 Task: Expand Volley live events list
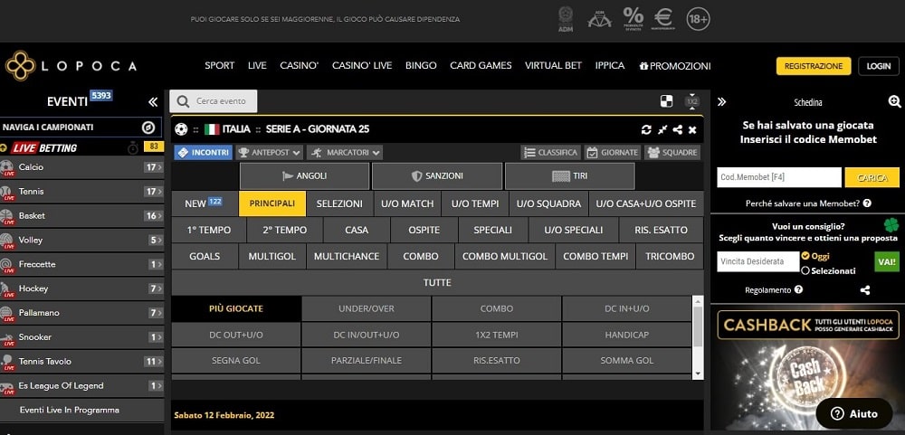point(156,241)
